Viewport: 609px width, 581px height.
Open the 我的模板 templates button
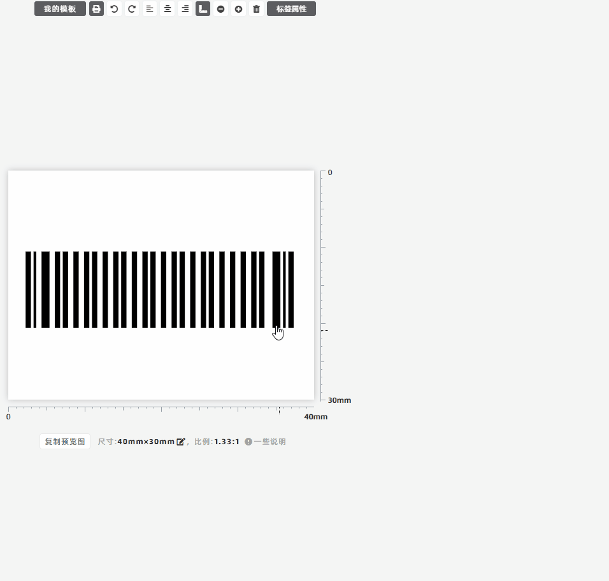60,9
